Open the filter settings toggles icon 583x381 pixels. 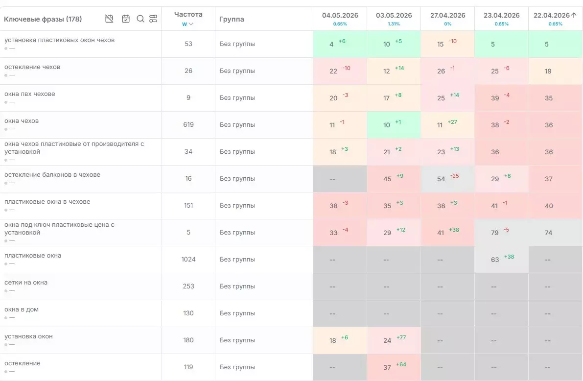[153, 19]
